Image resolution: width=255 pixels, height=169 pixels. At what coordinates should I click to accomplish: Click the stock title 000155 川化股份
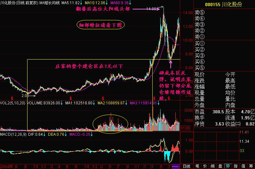point(224,5)
